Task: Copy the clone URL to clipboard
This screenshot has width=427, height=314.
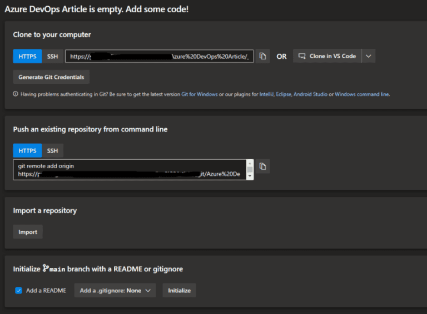Action: point(263,56)
